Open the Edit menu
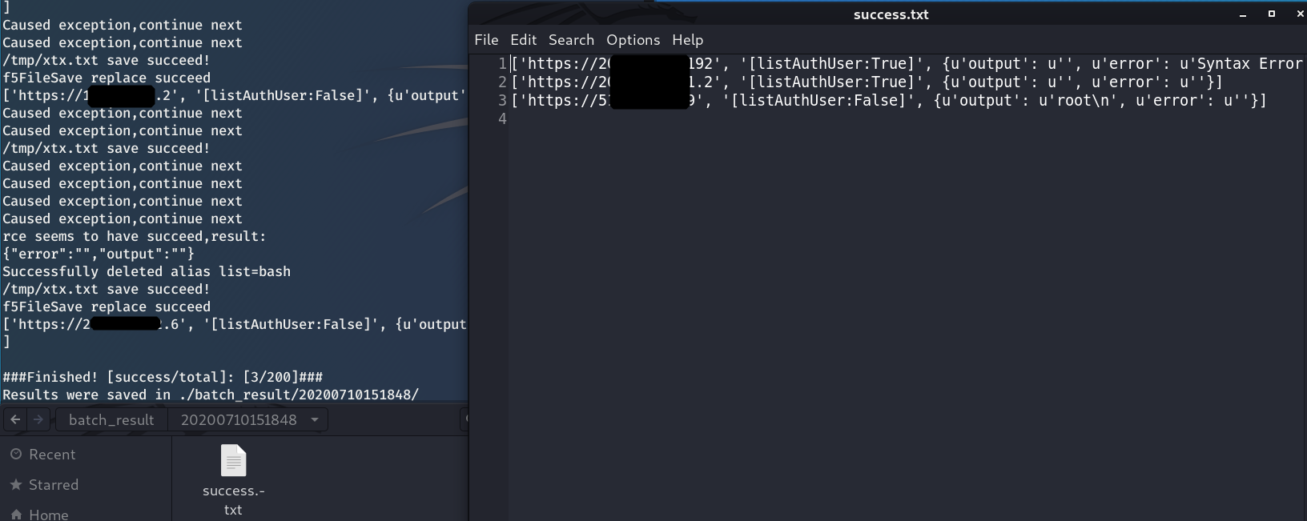The height and width of the screenshot is (521, 1307). 524,40
